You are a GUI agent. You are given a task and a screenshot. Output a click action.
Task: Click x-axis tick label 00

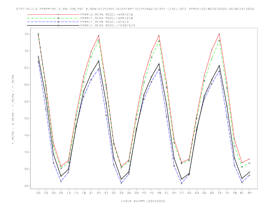(38, 193)
